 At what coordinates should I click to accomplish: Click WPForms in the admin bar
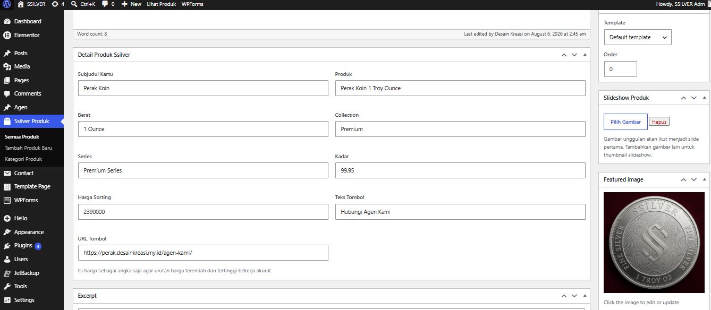tap(191, 4)
